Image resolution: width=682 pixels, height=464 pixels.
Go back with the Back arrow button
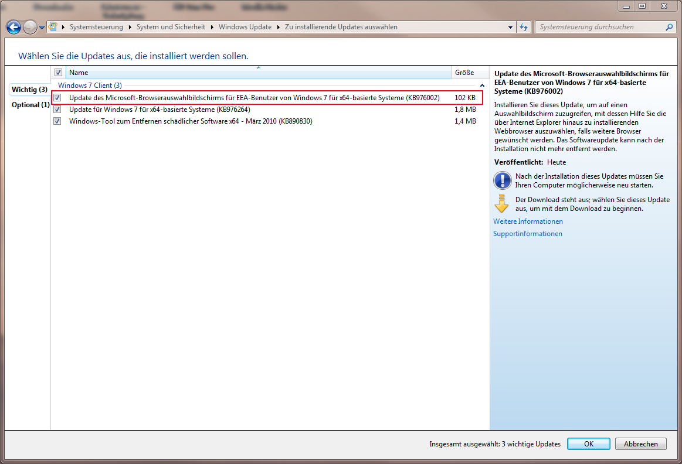13,27
